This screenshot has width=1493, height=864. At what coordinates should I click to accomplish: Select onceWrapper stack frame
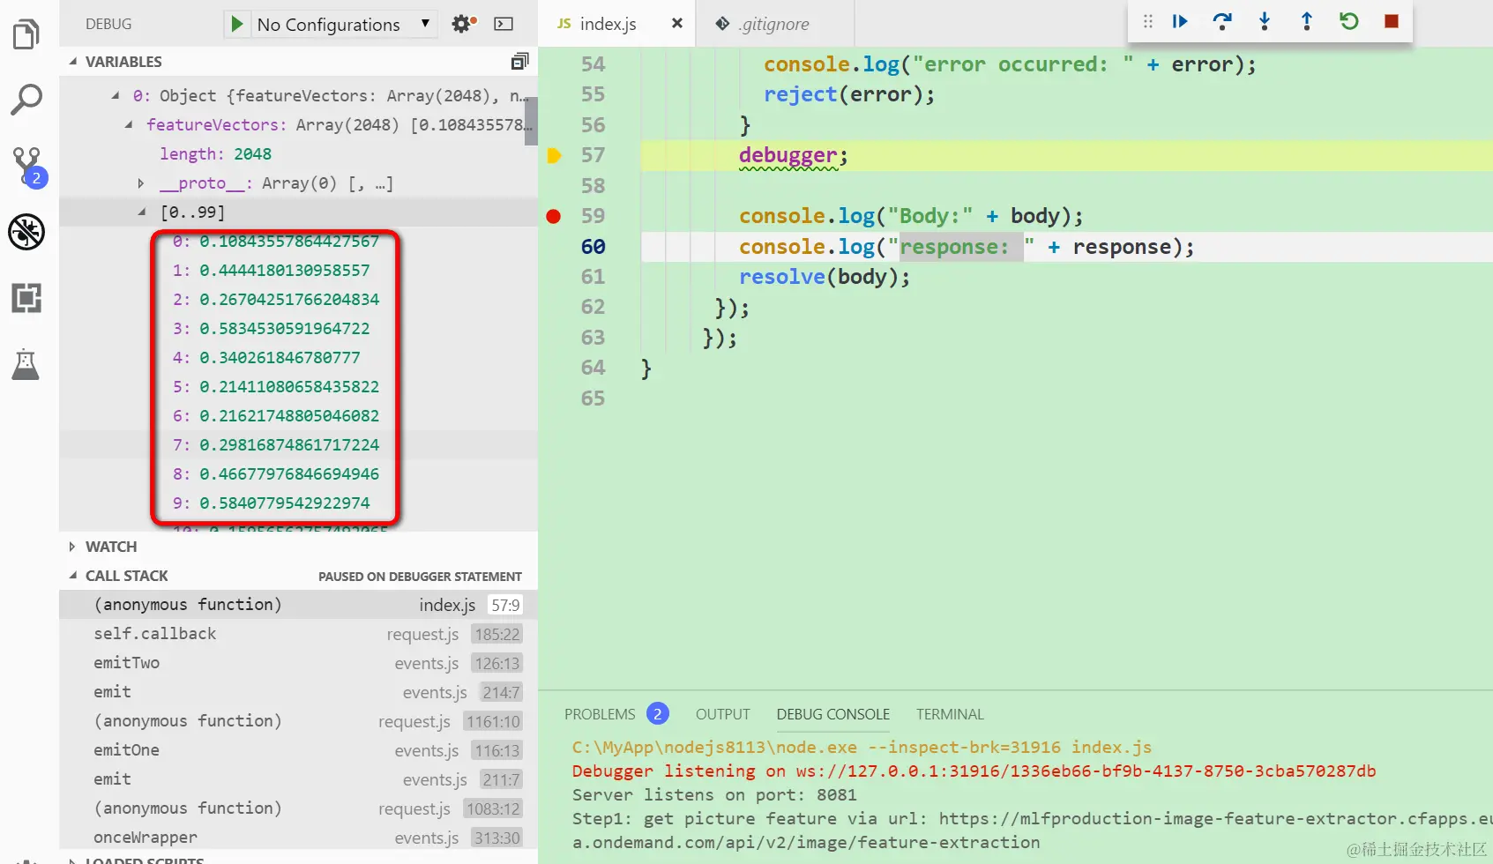pos(298,838)
